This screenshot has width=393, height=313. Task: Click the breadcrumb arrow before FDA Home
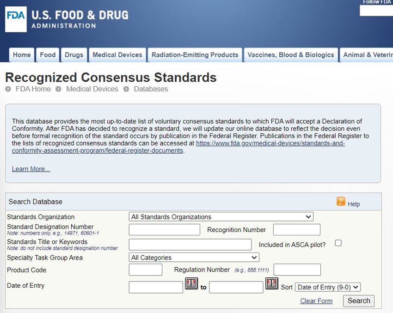(x=8, y=89)
